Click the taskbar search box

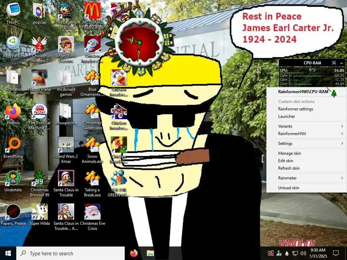(70, 253)
